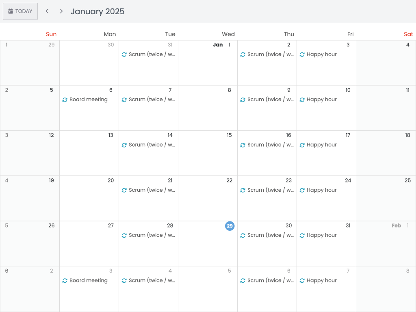The image size is (416, 312).
Task: Click the calendar icon inside the Today button
Action: click(11, 11)
